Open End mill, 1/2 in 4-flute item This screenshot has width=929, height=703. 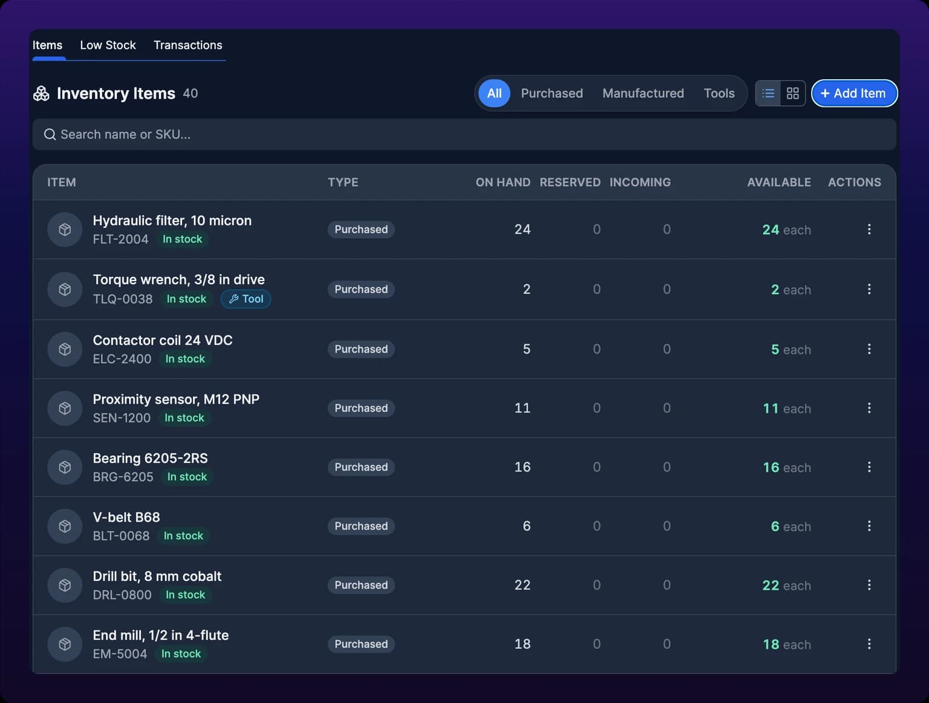pos(160,635)
